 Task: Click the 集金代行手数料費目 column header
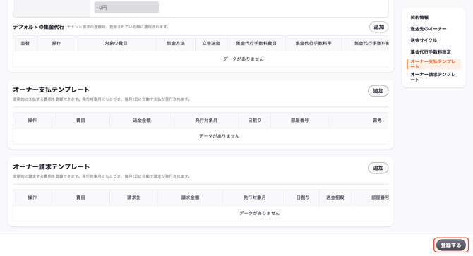point(256,43)
